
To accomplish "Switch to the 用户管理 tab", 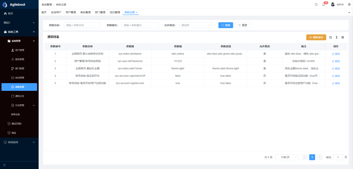I will point(71,12).
